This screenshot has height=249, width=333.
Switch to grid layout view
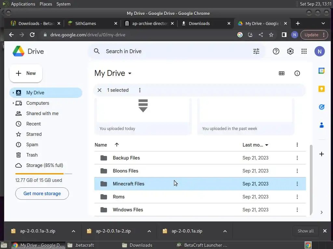281,73
